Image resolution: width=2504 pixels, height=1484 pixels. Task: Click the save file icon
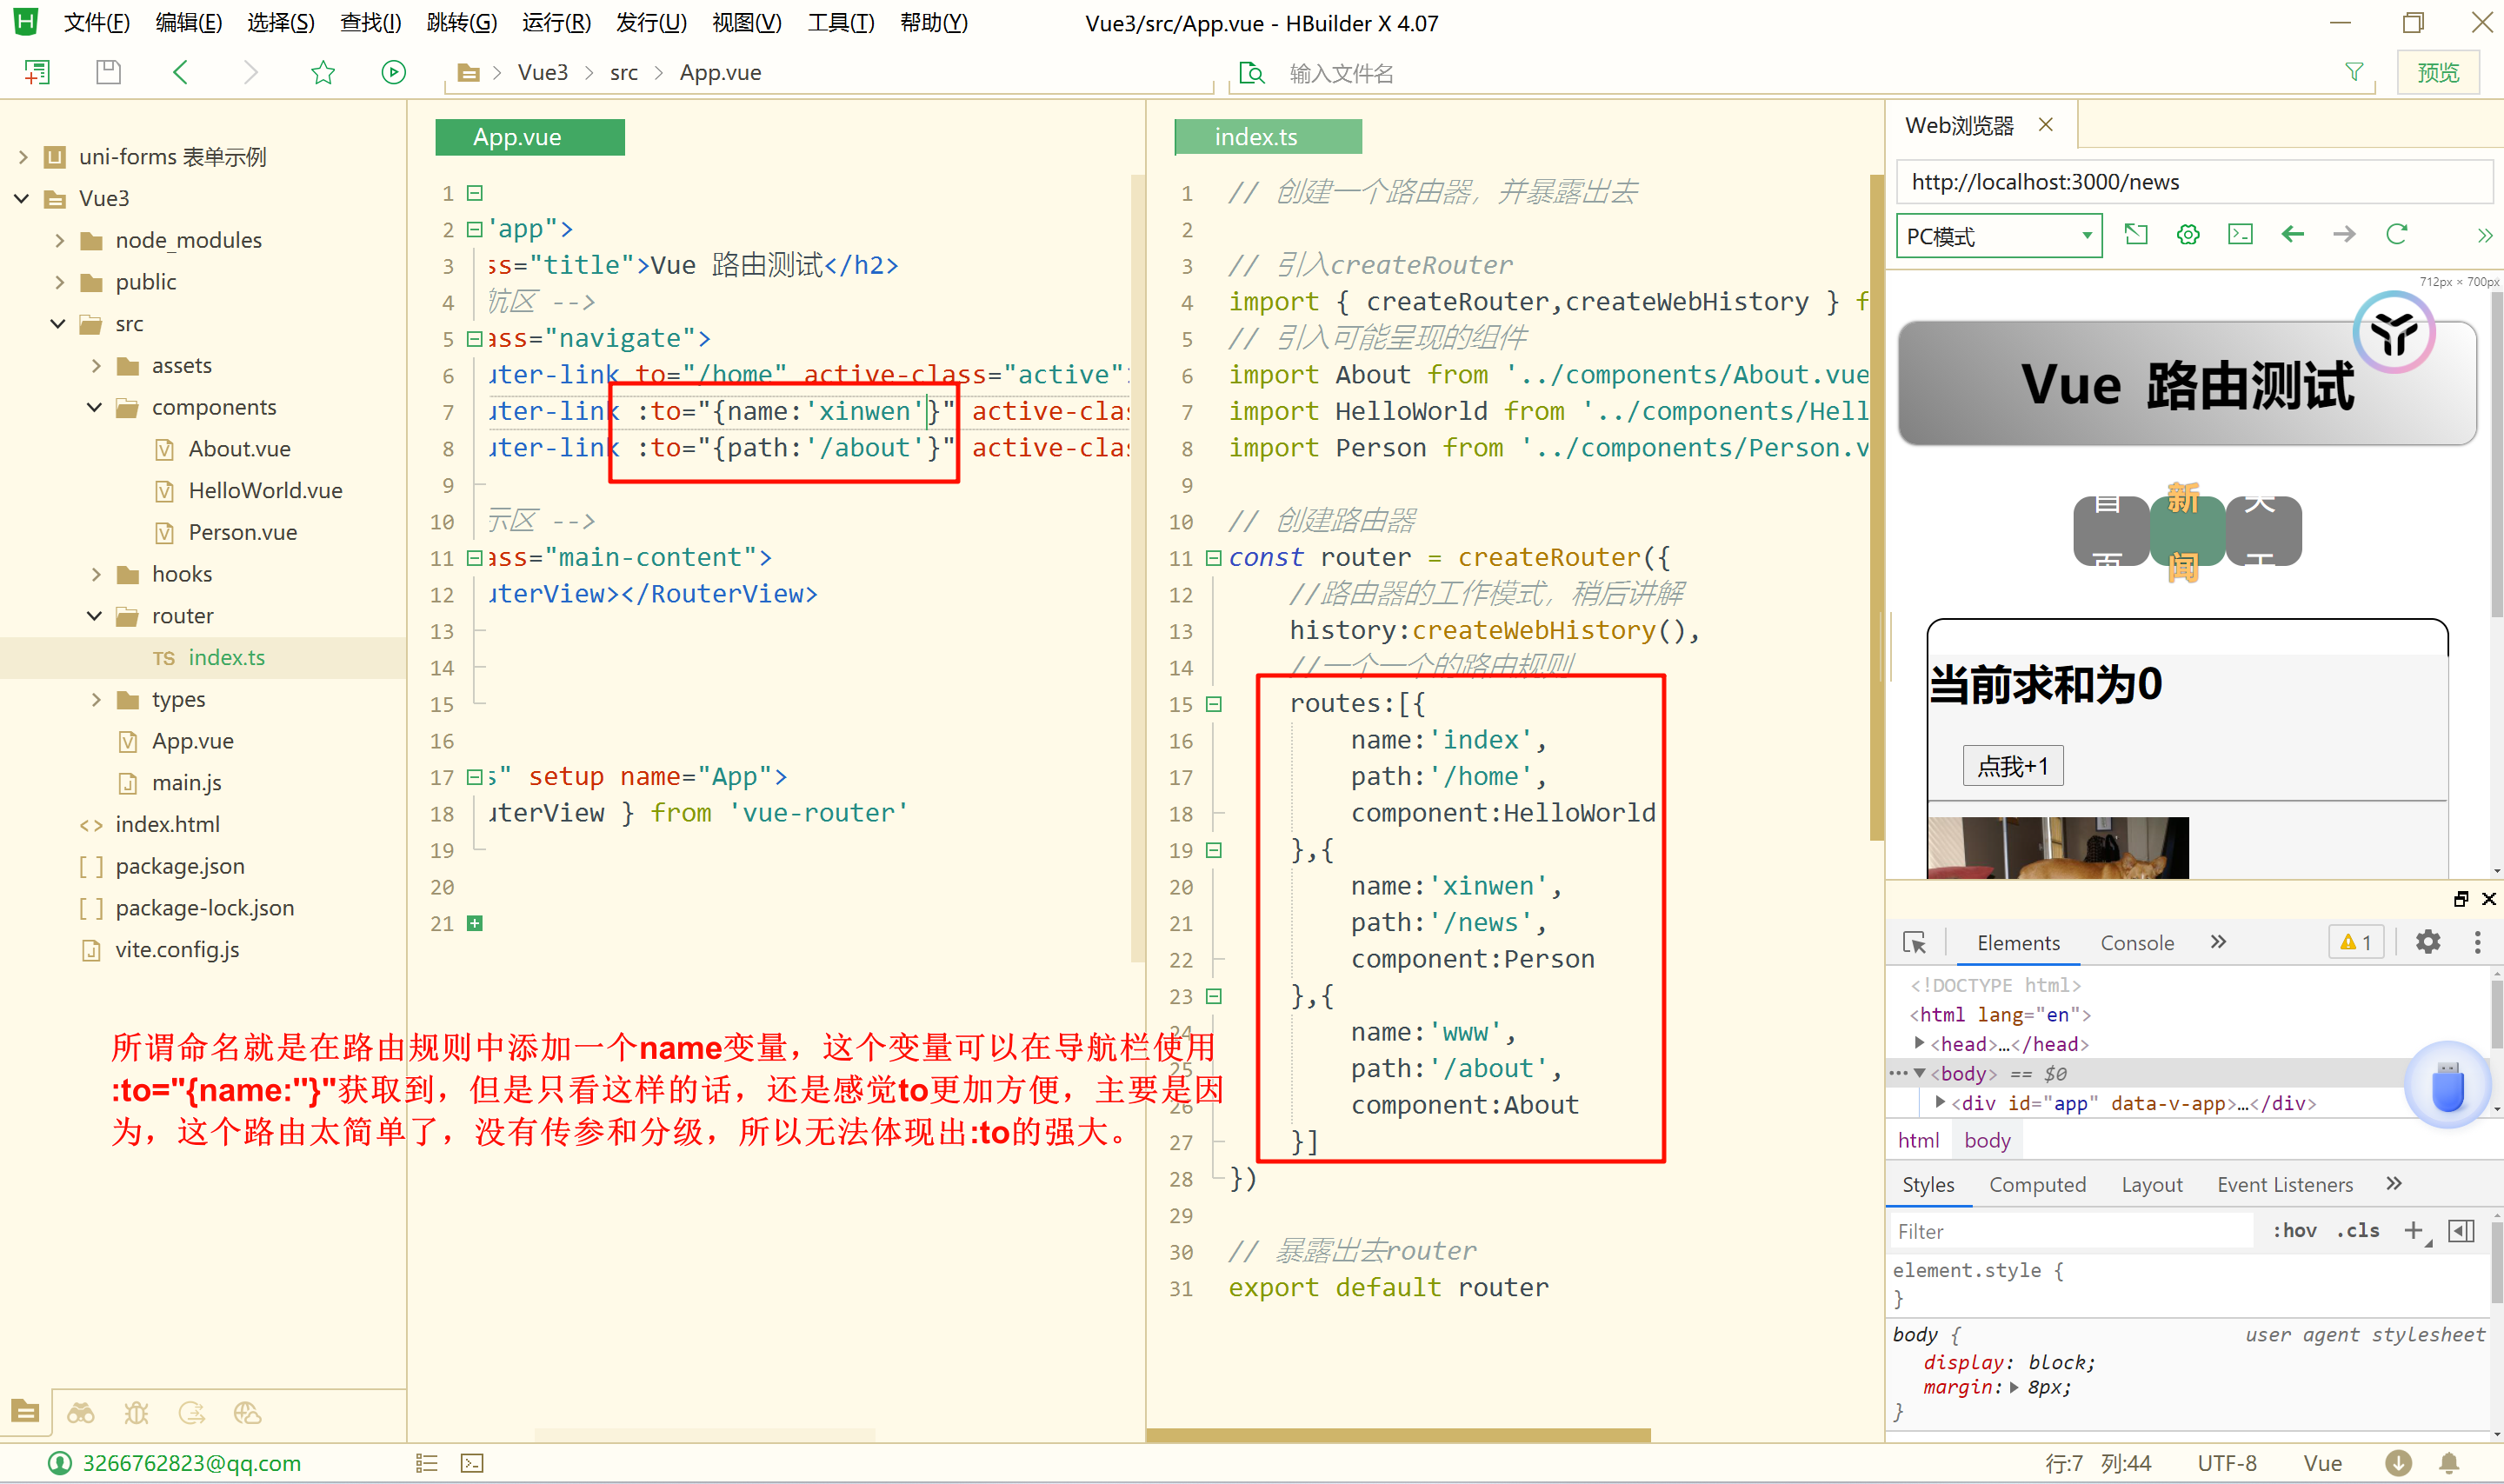pyautogui.click(x=108, y=72)
